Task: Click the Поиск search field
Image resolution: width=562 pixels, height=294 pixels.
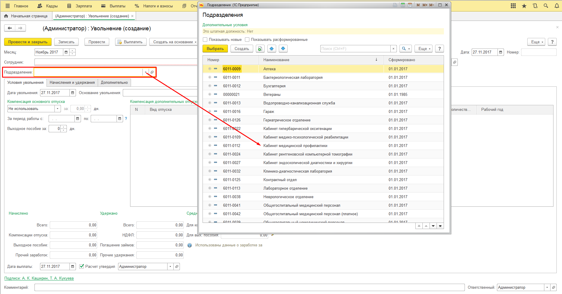Action: pyautogui.click(x=355, y=49)
